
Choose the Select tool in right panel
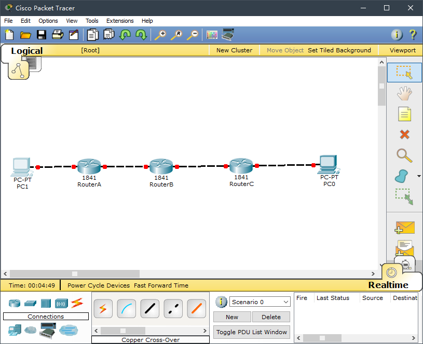[404, 72]
